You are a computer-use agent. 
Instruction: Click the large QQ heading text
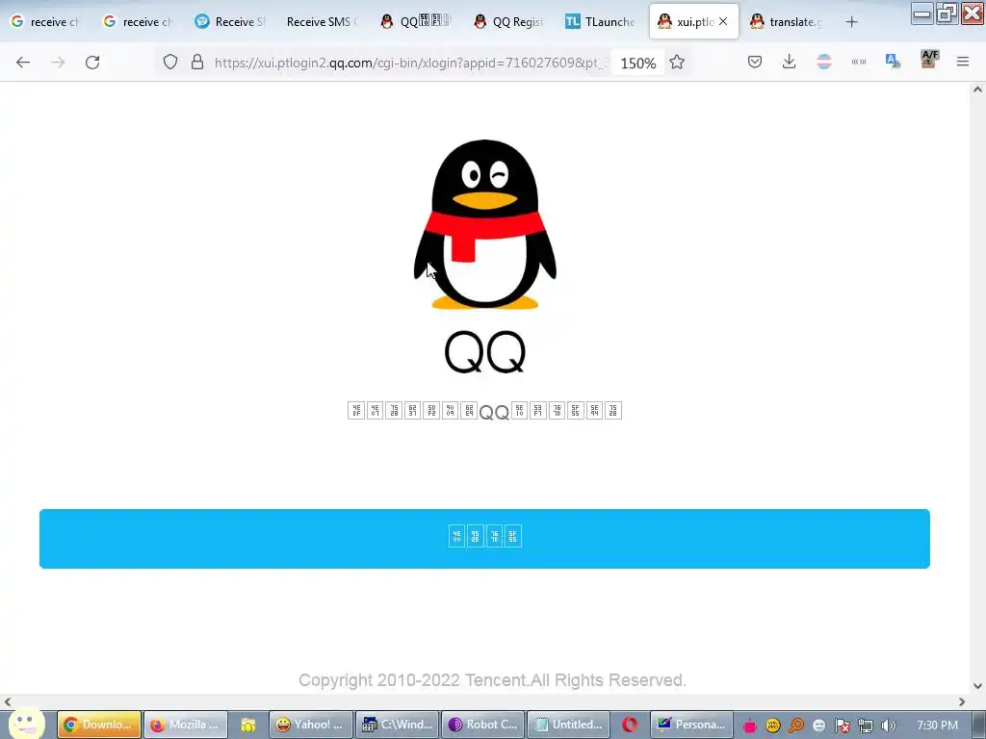(485, 352)
